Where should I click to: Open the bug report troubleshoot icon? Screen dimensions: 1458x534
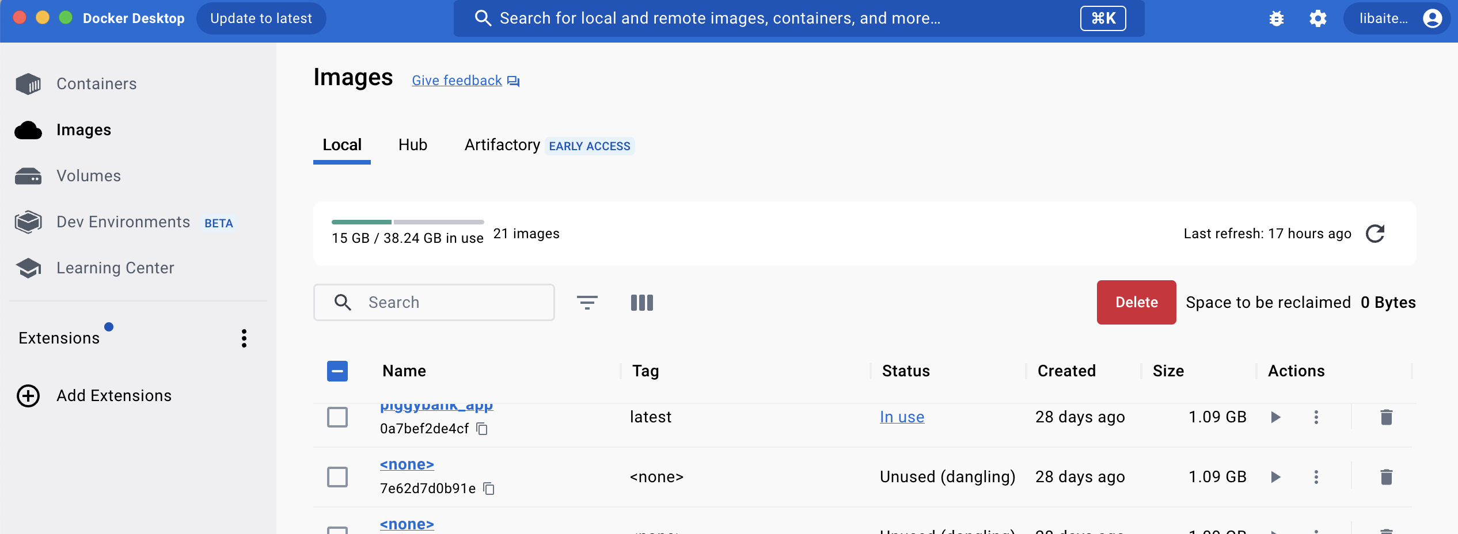pos(1277,18)
